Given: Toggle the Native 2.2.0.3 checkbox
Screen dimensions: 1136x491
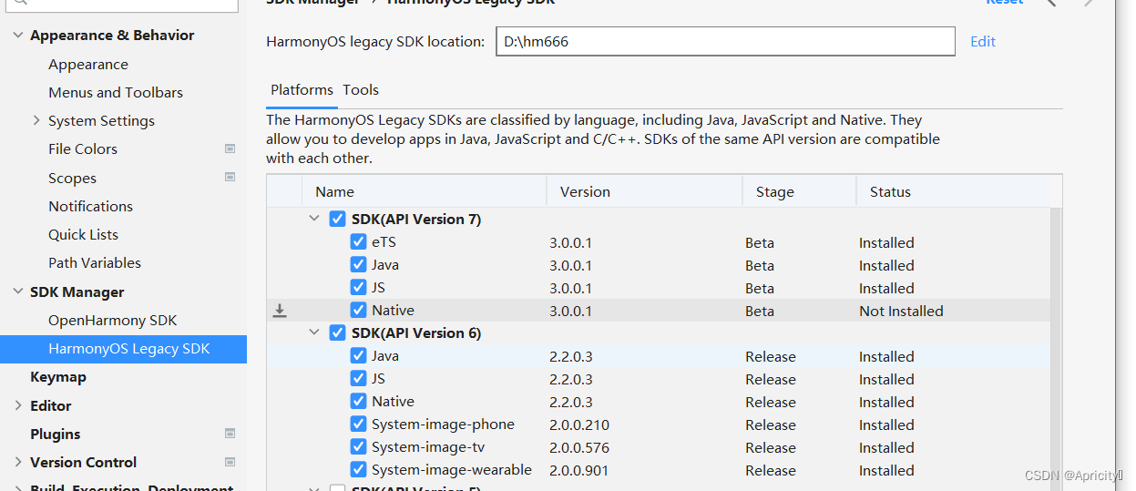Looking at the screenshot, I should (x=358, y=402).
